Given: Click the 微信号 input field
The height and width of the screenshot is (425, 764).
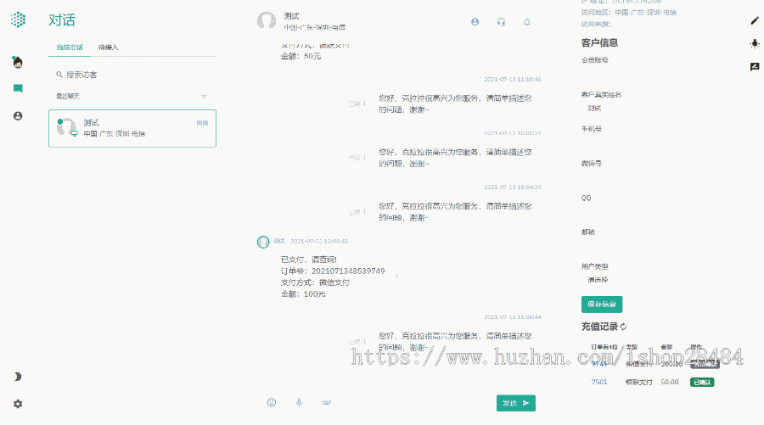Looking at the screenshot, I should [658, 177].
